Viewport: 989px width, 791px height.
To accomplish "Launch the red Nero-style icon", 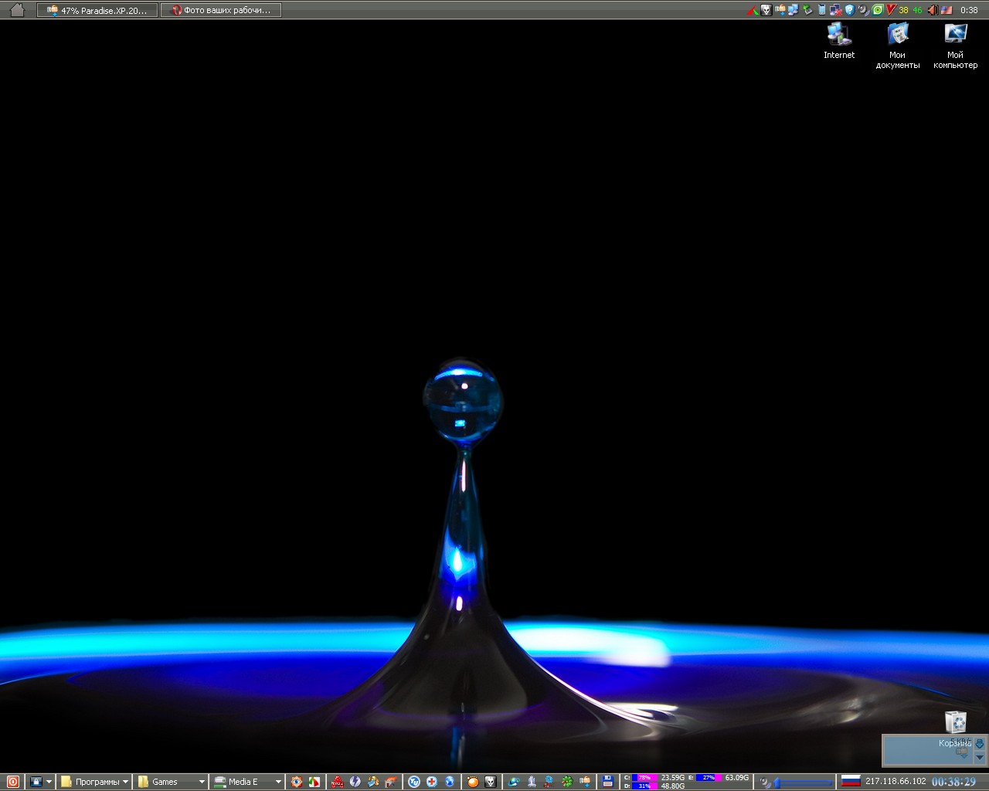I will tap(337, 782).
